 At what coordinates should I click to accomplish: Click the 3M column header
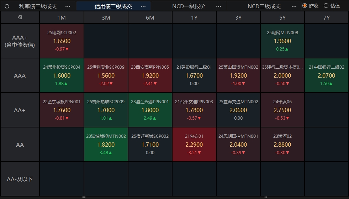point(106,17)
